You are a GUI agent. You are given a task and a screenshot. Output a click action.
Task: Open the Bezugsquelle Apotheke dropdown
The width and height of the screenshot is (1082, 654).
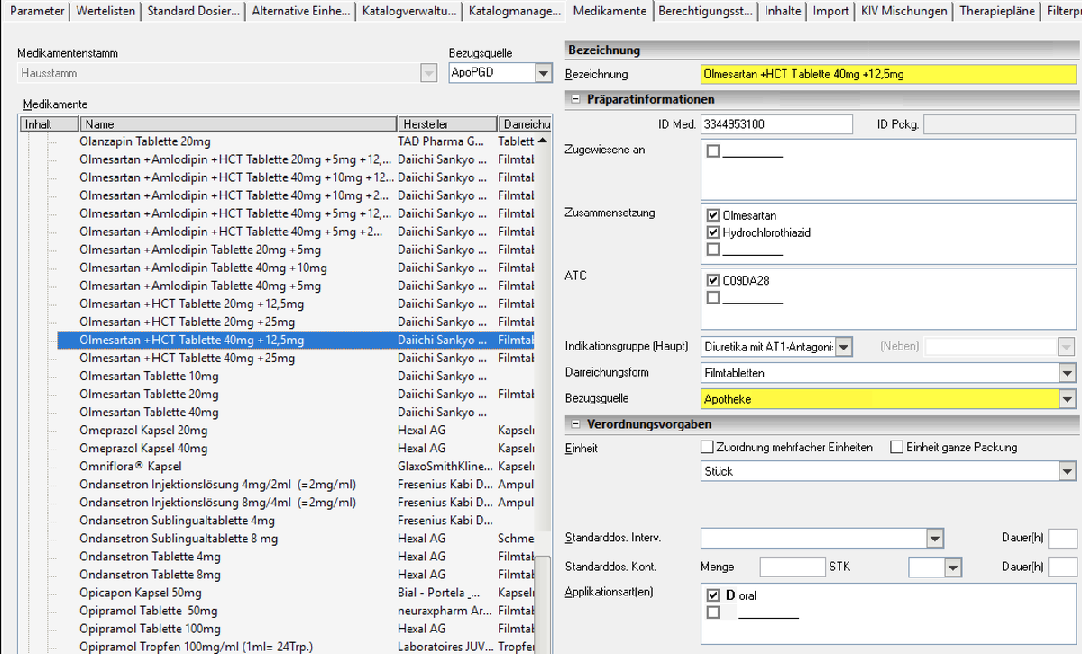pyautogui.click(x=1068, y=398)
